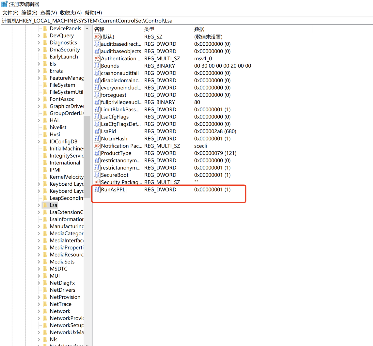
Task: Click the folder icon next to FileSystem
Action: [45, 85]
